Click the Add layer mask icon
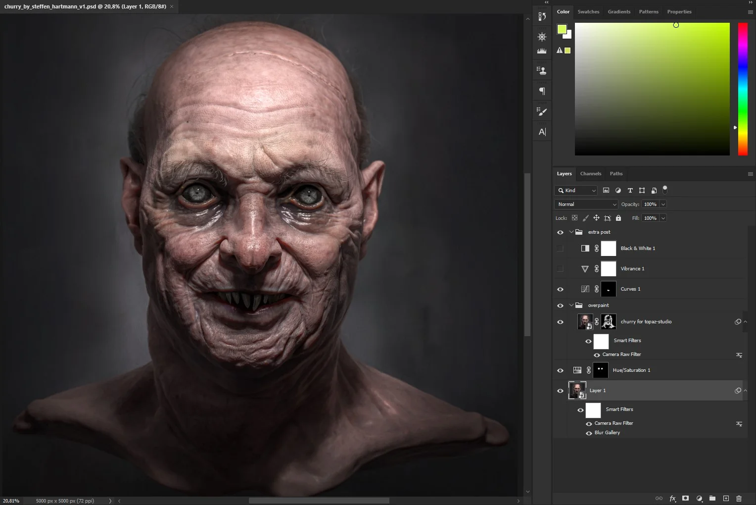 tap(685, 499)
